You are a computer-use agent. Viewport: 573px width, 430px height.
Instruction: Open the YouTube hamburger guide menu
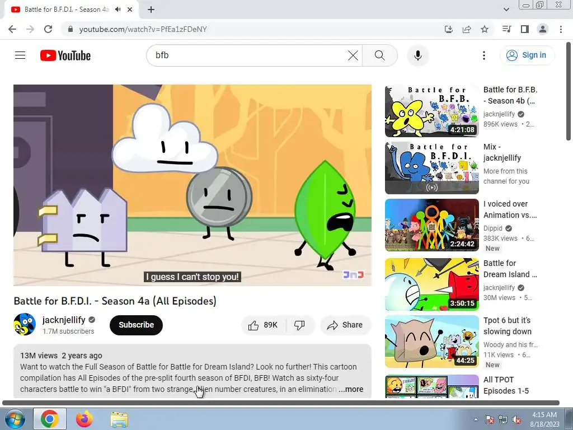tap(20, 55)
